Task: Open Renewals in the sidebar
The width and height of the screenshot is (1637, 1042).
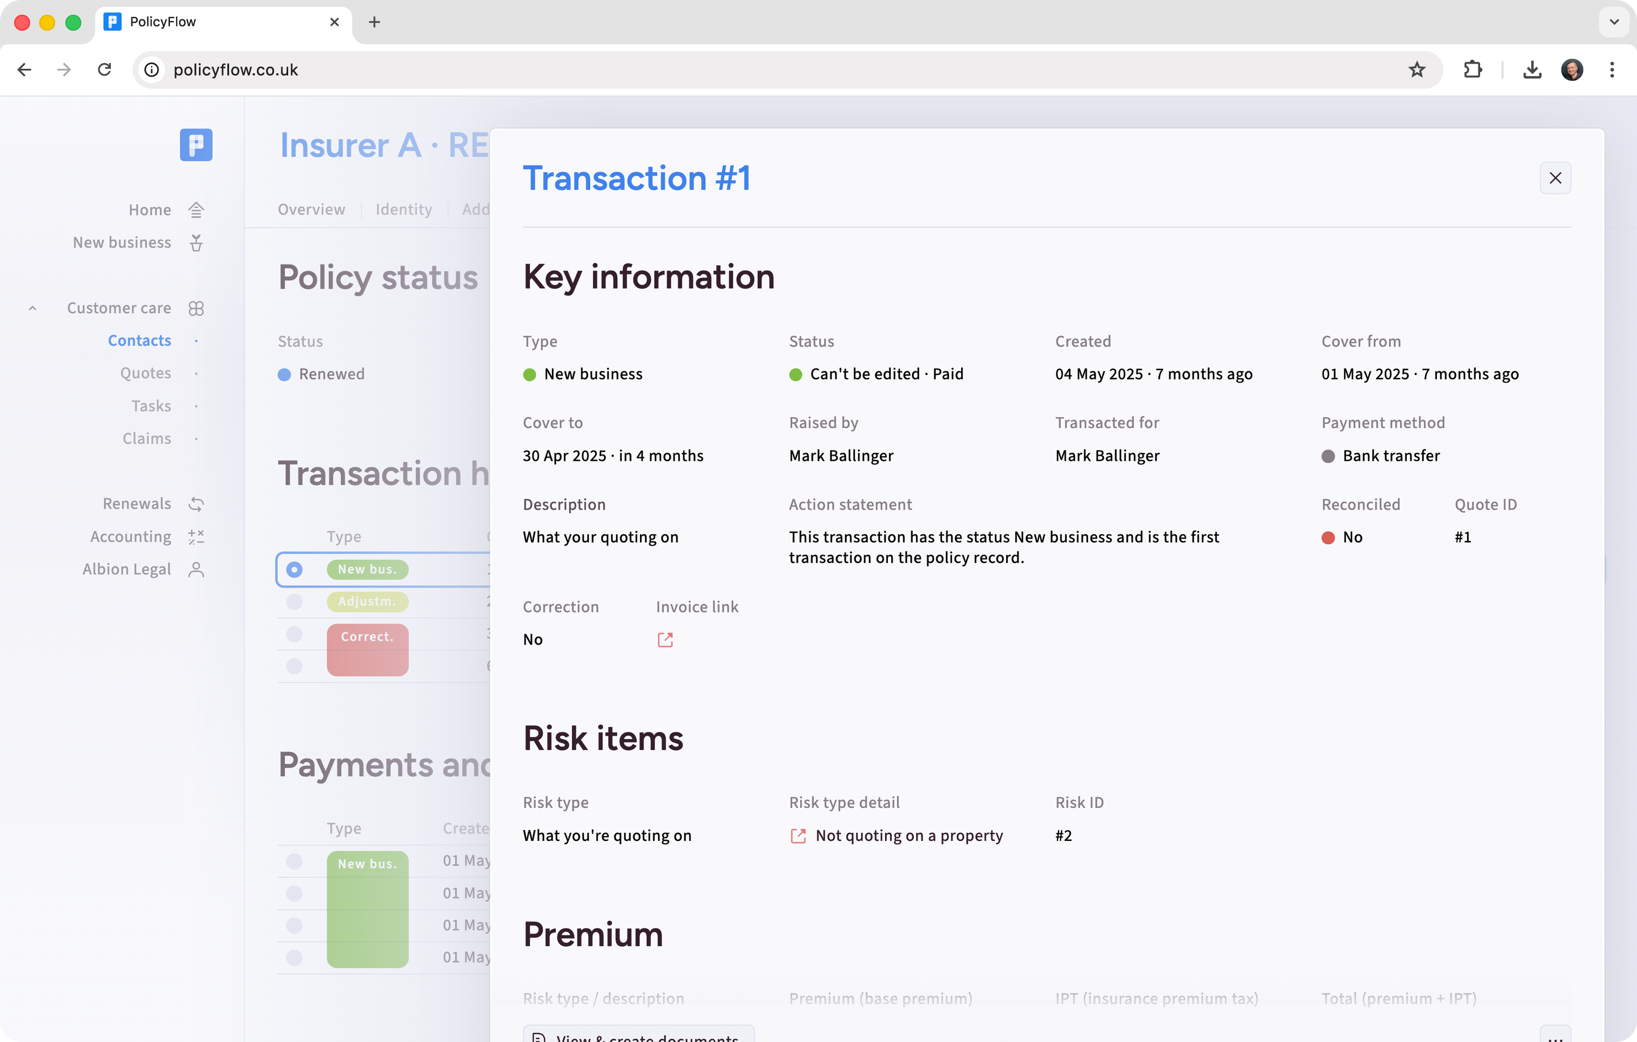Action: pyautogui.click(x=136, y=503)
